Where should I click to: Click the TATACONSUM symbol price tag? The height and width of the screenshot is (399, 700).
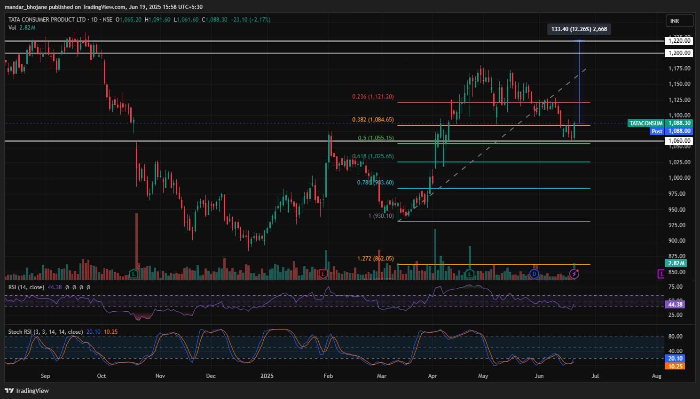click(646, 123)
